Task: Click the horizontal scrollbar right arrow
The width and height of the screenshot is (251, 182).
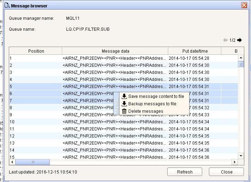Action: (x=235, y=162)
